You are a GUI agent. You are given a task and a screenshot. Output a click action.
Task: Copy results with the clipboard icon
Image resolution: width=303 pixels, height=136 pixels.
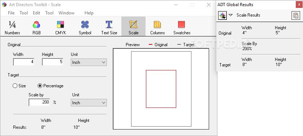[296, 16]
